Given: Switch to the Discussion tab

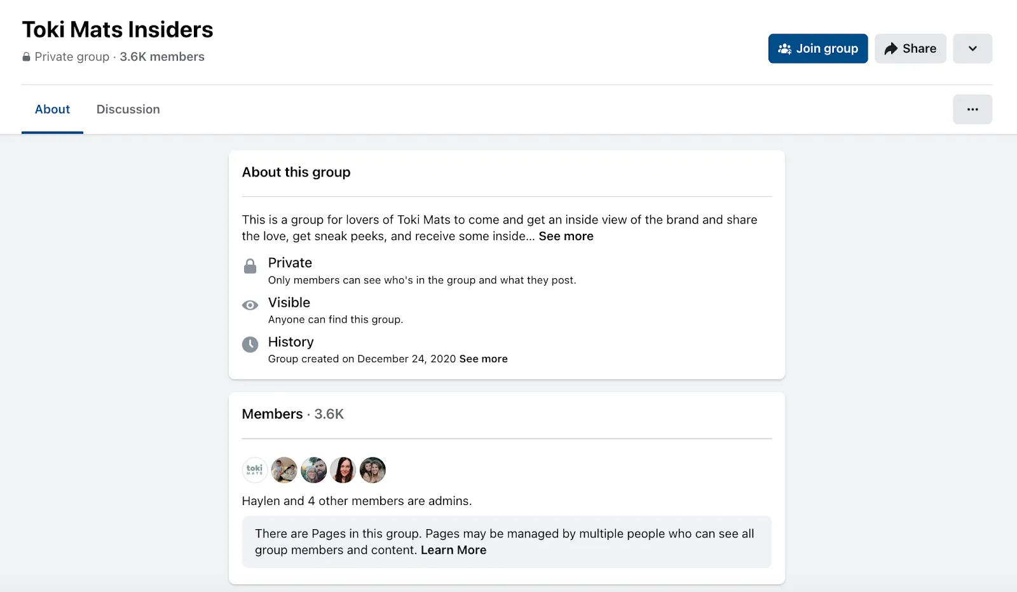Looking at the screenshot, I should [128, 109].
